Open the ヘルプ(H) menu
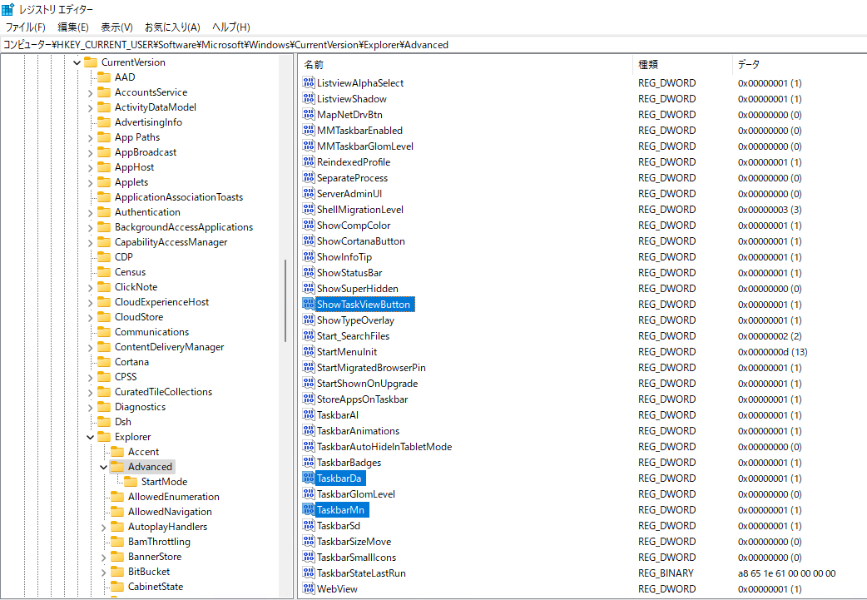Image resolution: width=867 pixels, height=600 pixels. [x=231, y=27]
